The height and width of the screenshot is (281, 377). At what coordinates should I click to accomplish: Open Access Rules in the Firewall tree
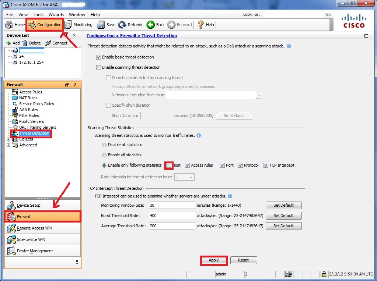coord(31,92)
